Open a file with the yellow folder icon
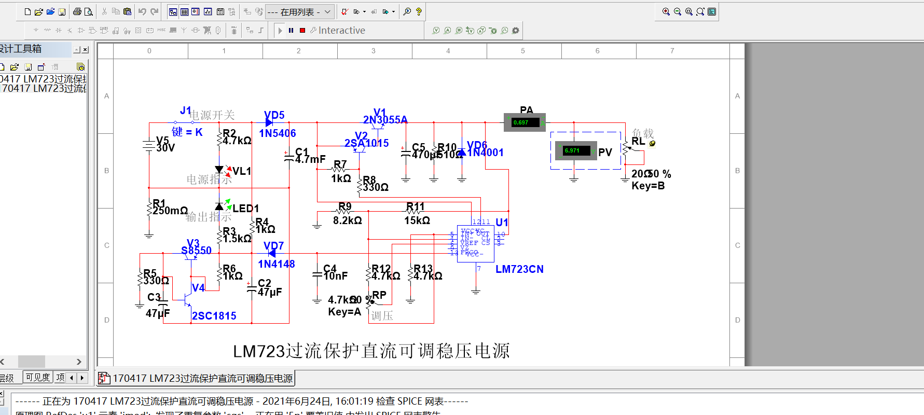Viewport: 924px width, 415px height. pos(39,11)
